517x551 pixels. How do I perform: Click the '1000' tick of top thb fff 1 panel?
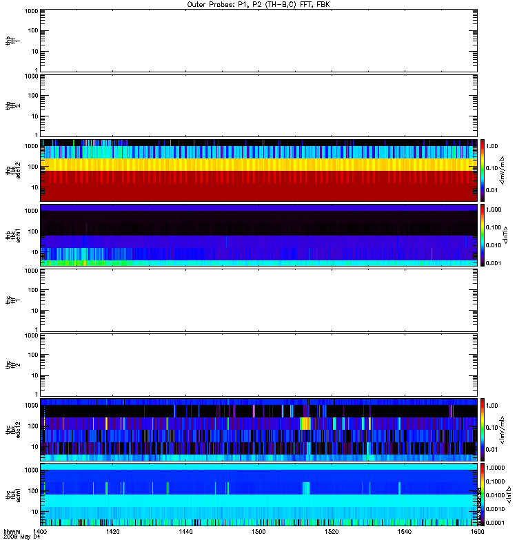coord(31,11)
